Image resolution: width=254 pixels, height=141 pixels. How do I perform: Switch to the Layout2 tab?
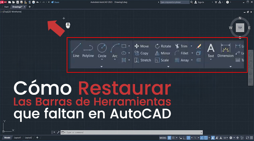pyautogui.click(x=28, y=138)
